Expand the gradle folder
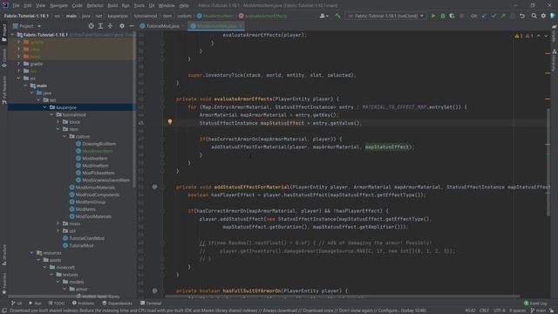Viewport: 558px width, 314px height. 18,64
